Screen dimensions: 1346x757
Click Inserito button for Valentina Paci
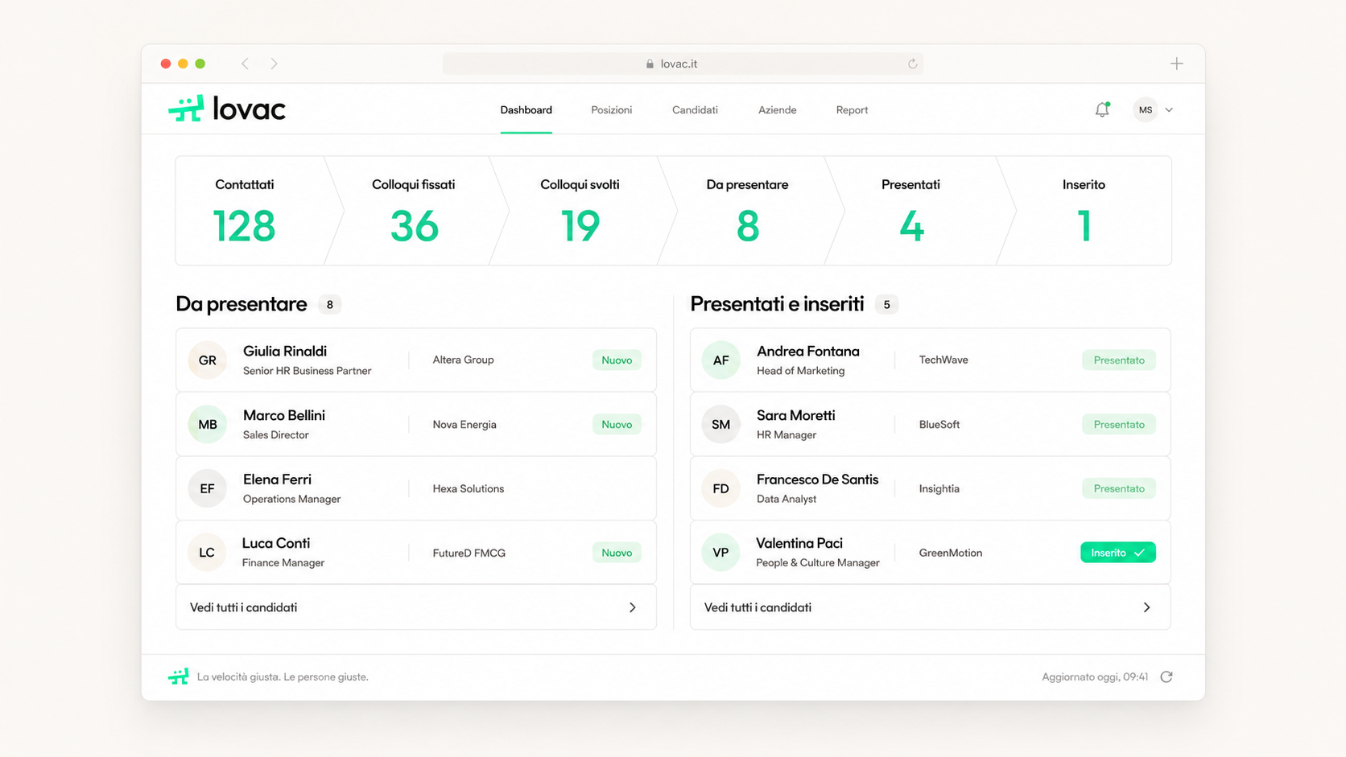click(x=1118, y=553)
